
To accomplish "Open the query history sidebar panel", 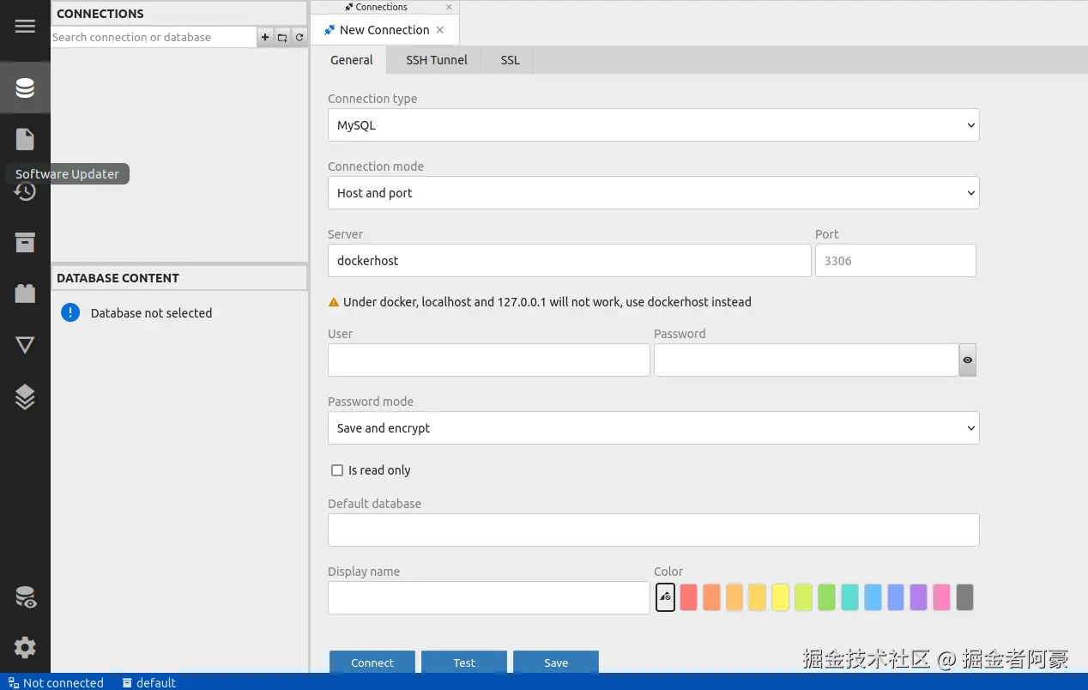I will (25, 191).
